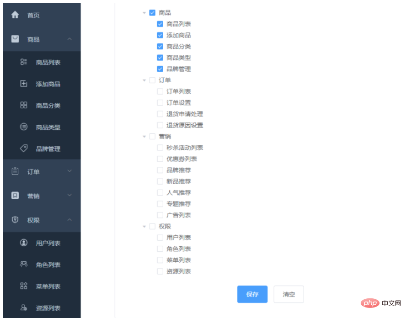Image resolution: width=406 pixels, height=318 pixels.
Task: Open 首页 in the sidebar
Action: tap(42, 15)
